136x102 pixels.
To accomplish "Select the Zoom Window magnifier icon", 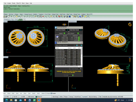I will [x=30, y=16].
